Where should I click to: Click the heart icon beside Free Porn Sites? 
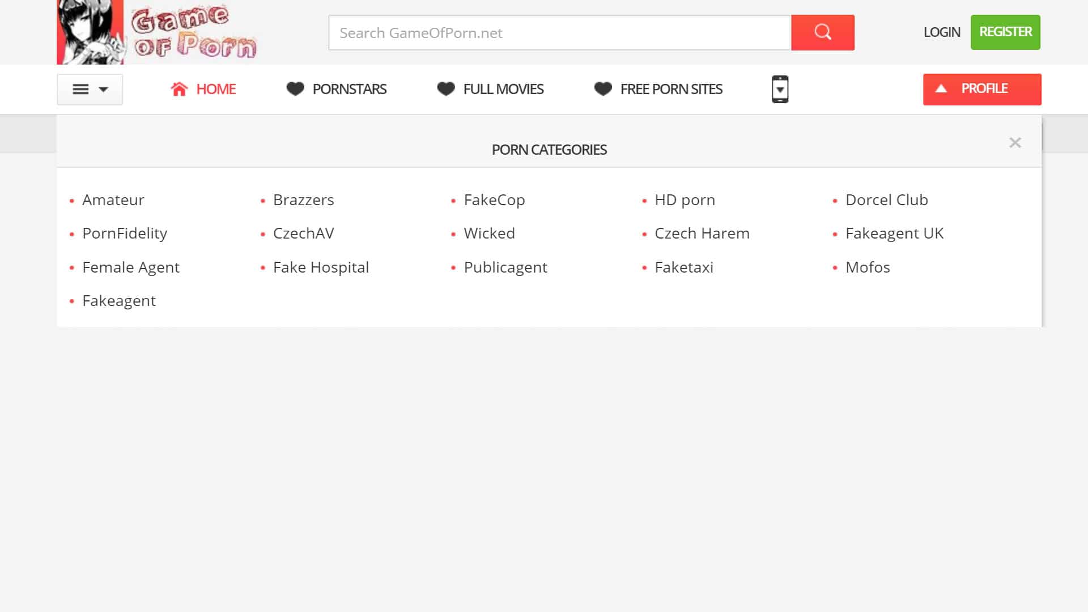pos(603,89)
